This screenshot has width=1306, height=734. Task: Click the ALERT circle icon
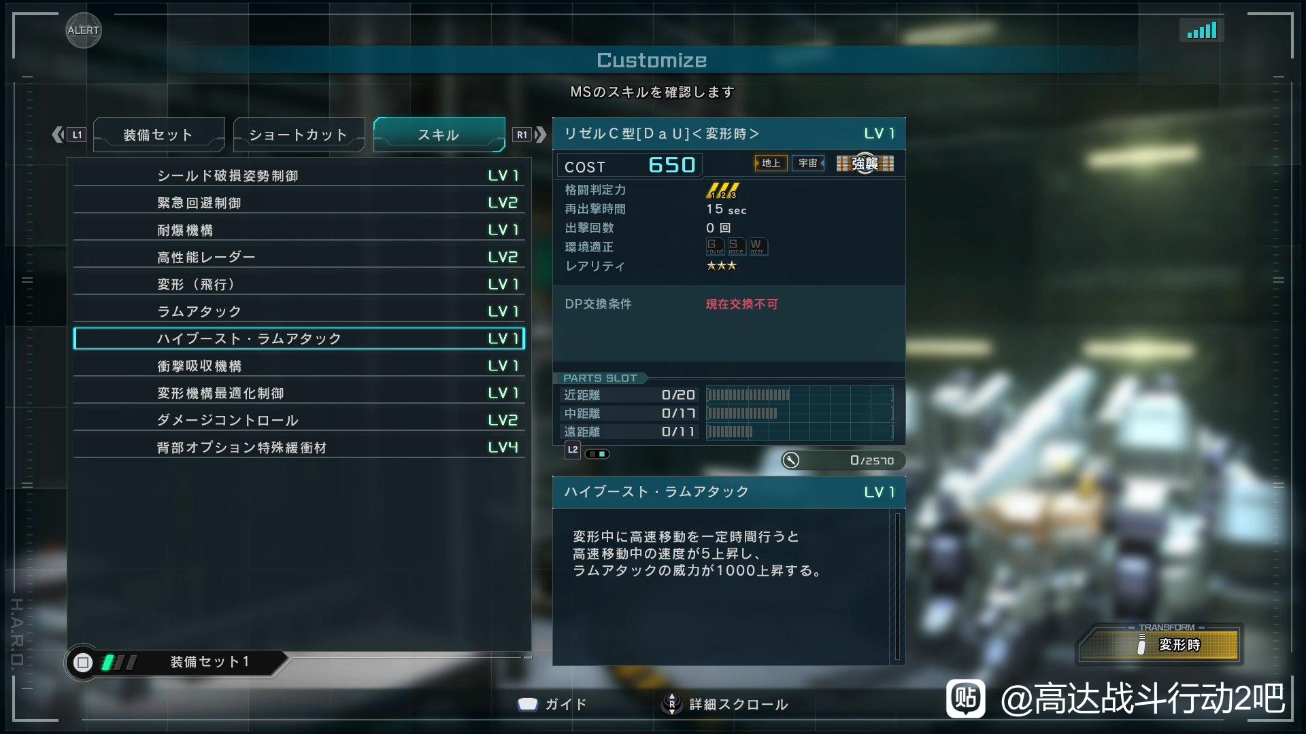click(84, 31)
